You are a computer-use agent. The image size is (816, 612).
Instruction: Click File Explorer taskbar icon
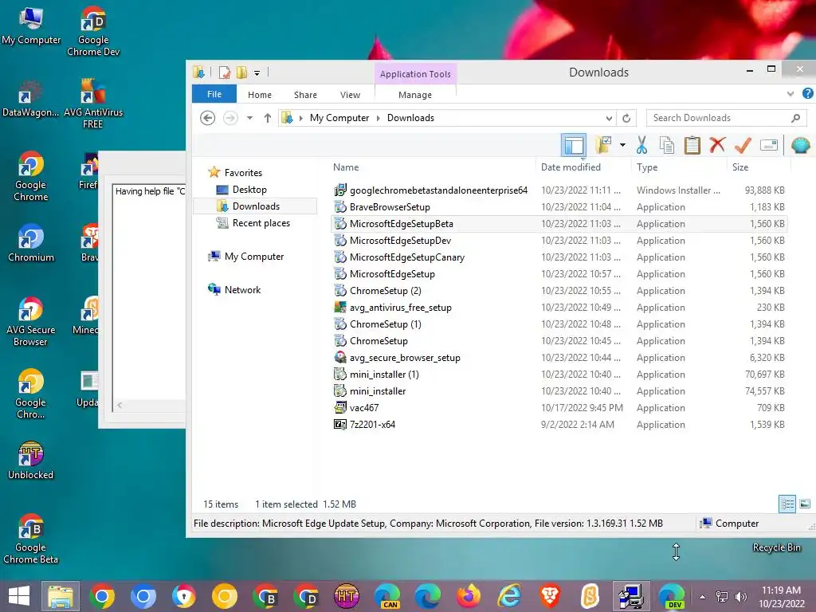click(61, 596)
